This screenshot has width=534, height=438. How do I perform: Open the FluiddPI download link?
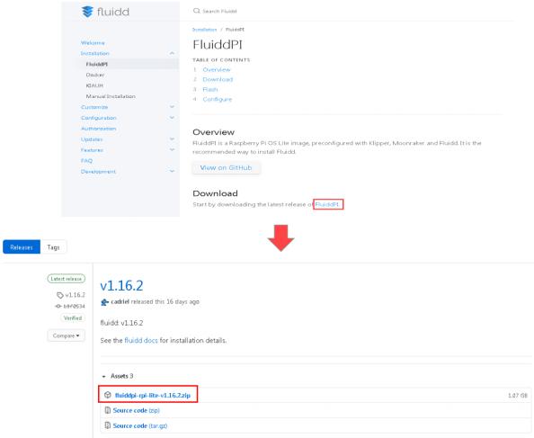click(327, 204)
